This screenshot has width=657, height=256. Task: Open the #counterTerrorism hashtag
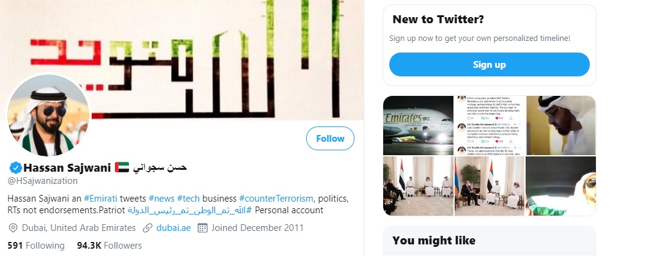[x=276, y=199]
